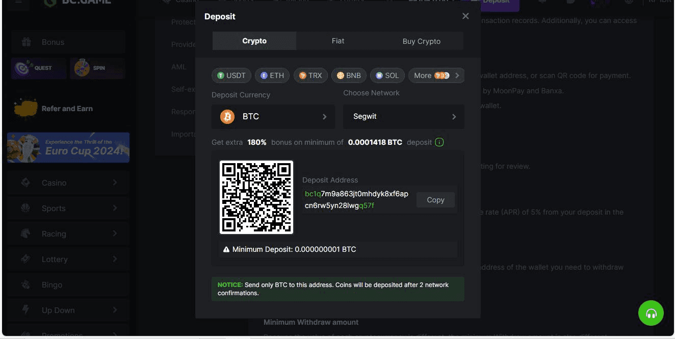The height and width of the screenshot is (339, 675).
Task: Open the Choose Network Segwit dropdown
Action: pyautogui.click(x=403, y=116)
